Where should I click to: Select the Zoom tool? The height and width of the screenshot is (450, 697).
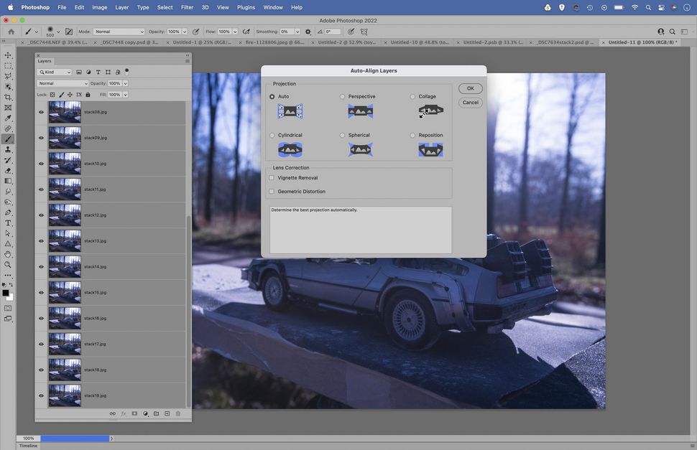coord(8,265)
